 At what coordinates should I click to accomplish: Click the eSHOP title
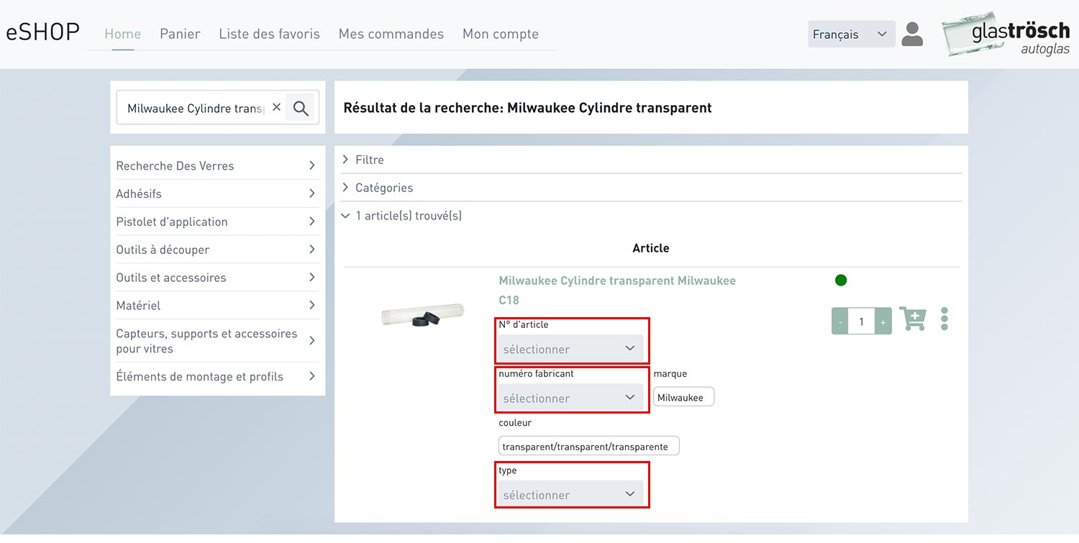43,33
